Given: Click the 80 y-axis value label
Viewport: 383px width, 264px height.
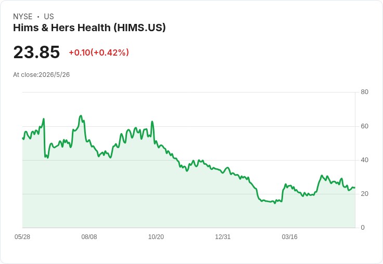Looking at the screenshot, I should (x=364, y=92).
